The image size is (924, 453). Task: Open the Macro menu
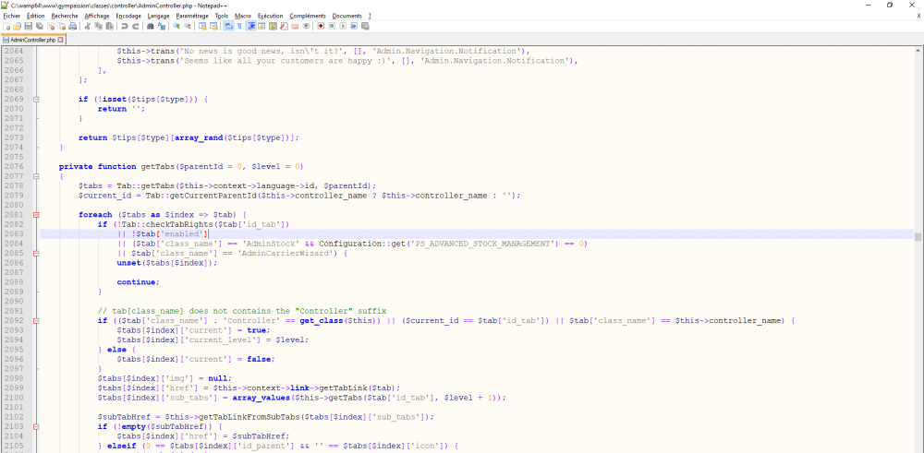point(243,16)
